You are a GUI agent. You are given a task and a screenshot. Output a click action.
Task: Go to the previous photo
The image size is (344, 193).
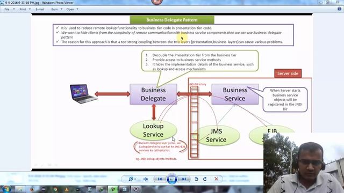tap(160, 179)
